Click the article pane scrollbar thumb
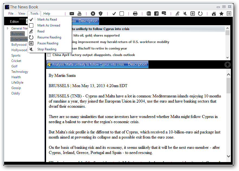239x171 pixels. [x=228, y=85]
